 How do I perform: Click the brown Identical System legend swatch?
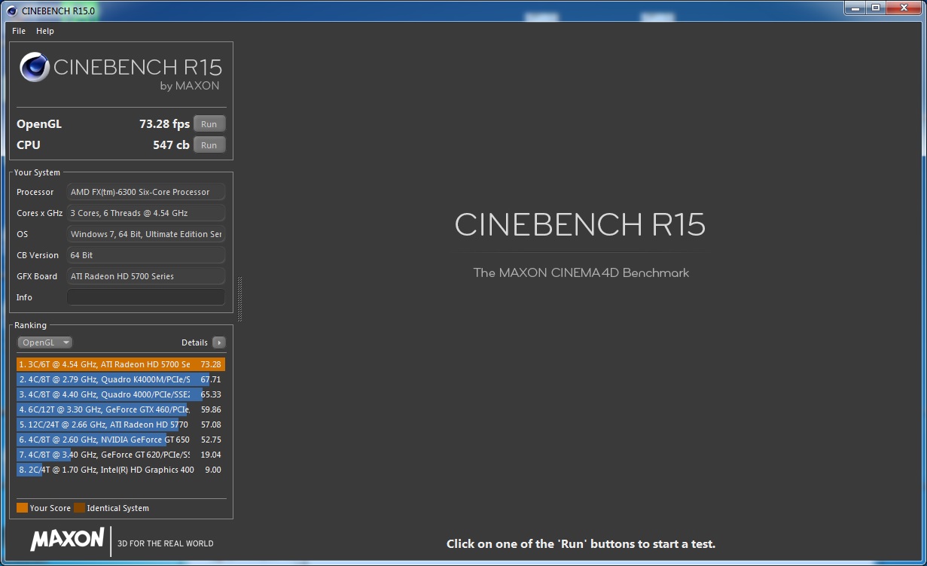coord(79,508)
